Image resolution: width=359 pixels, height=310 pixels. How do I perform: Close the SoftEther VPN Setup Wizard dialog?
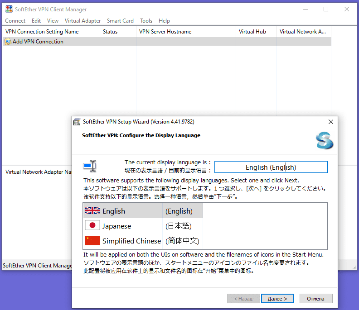331,122
